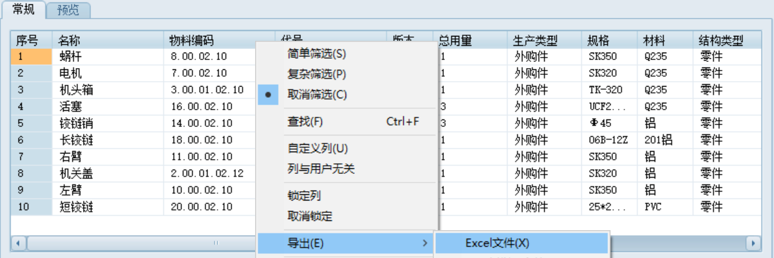Click the left arrow of horizontal scrollbar
Viewport: 774px width, 258px height.
[x=18, y=243]
